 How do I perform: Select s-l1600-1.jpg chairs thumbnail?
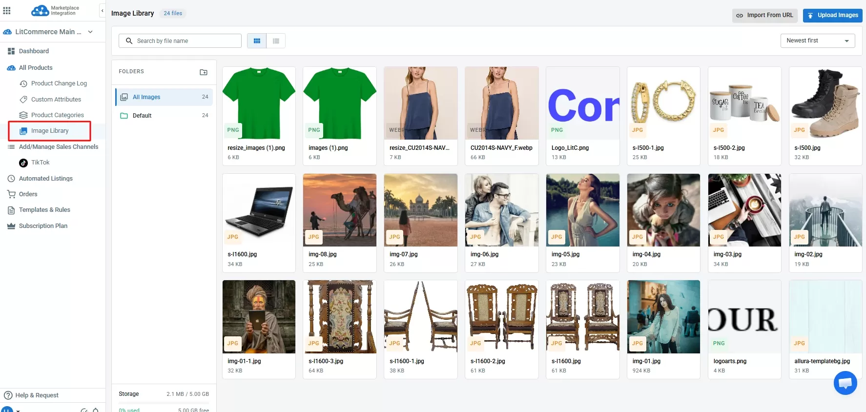(x=421, y=317)
